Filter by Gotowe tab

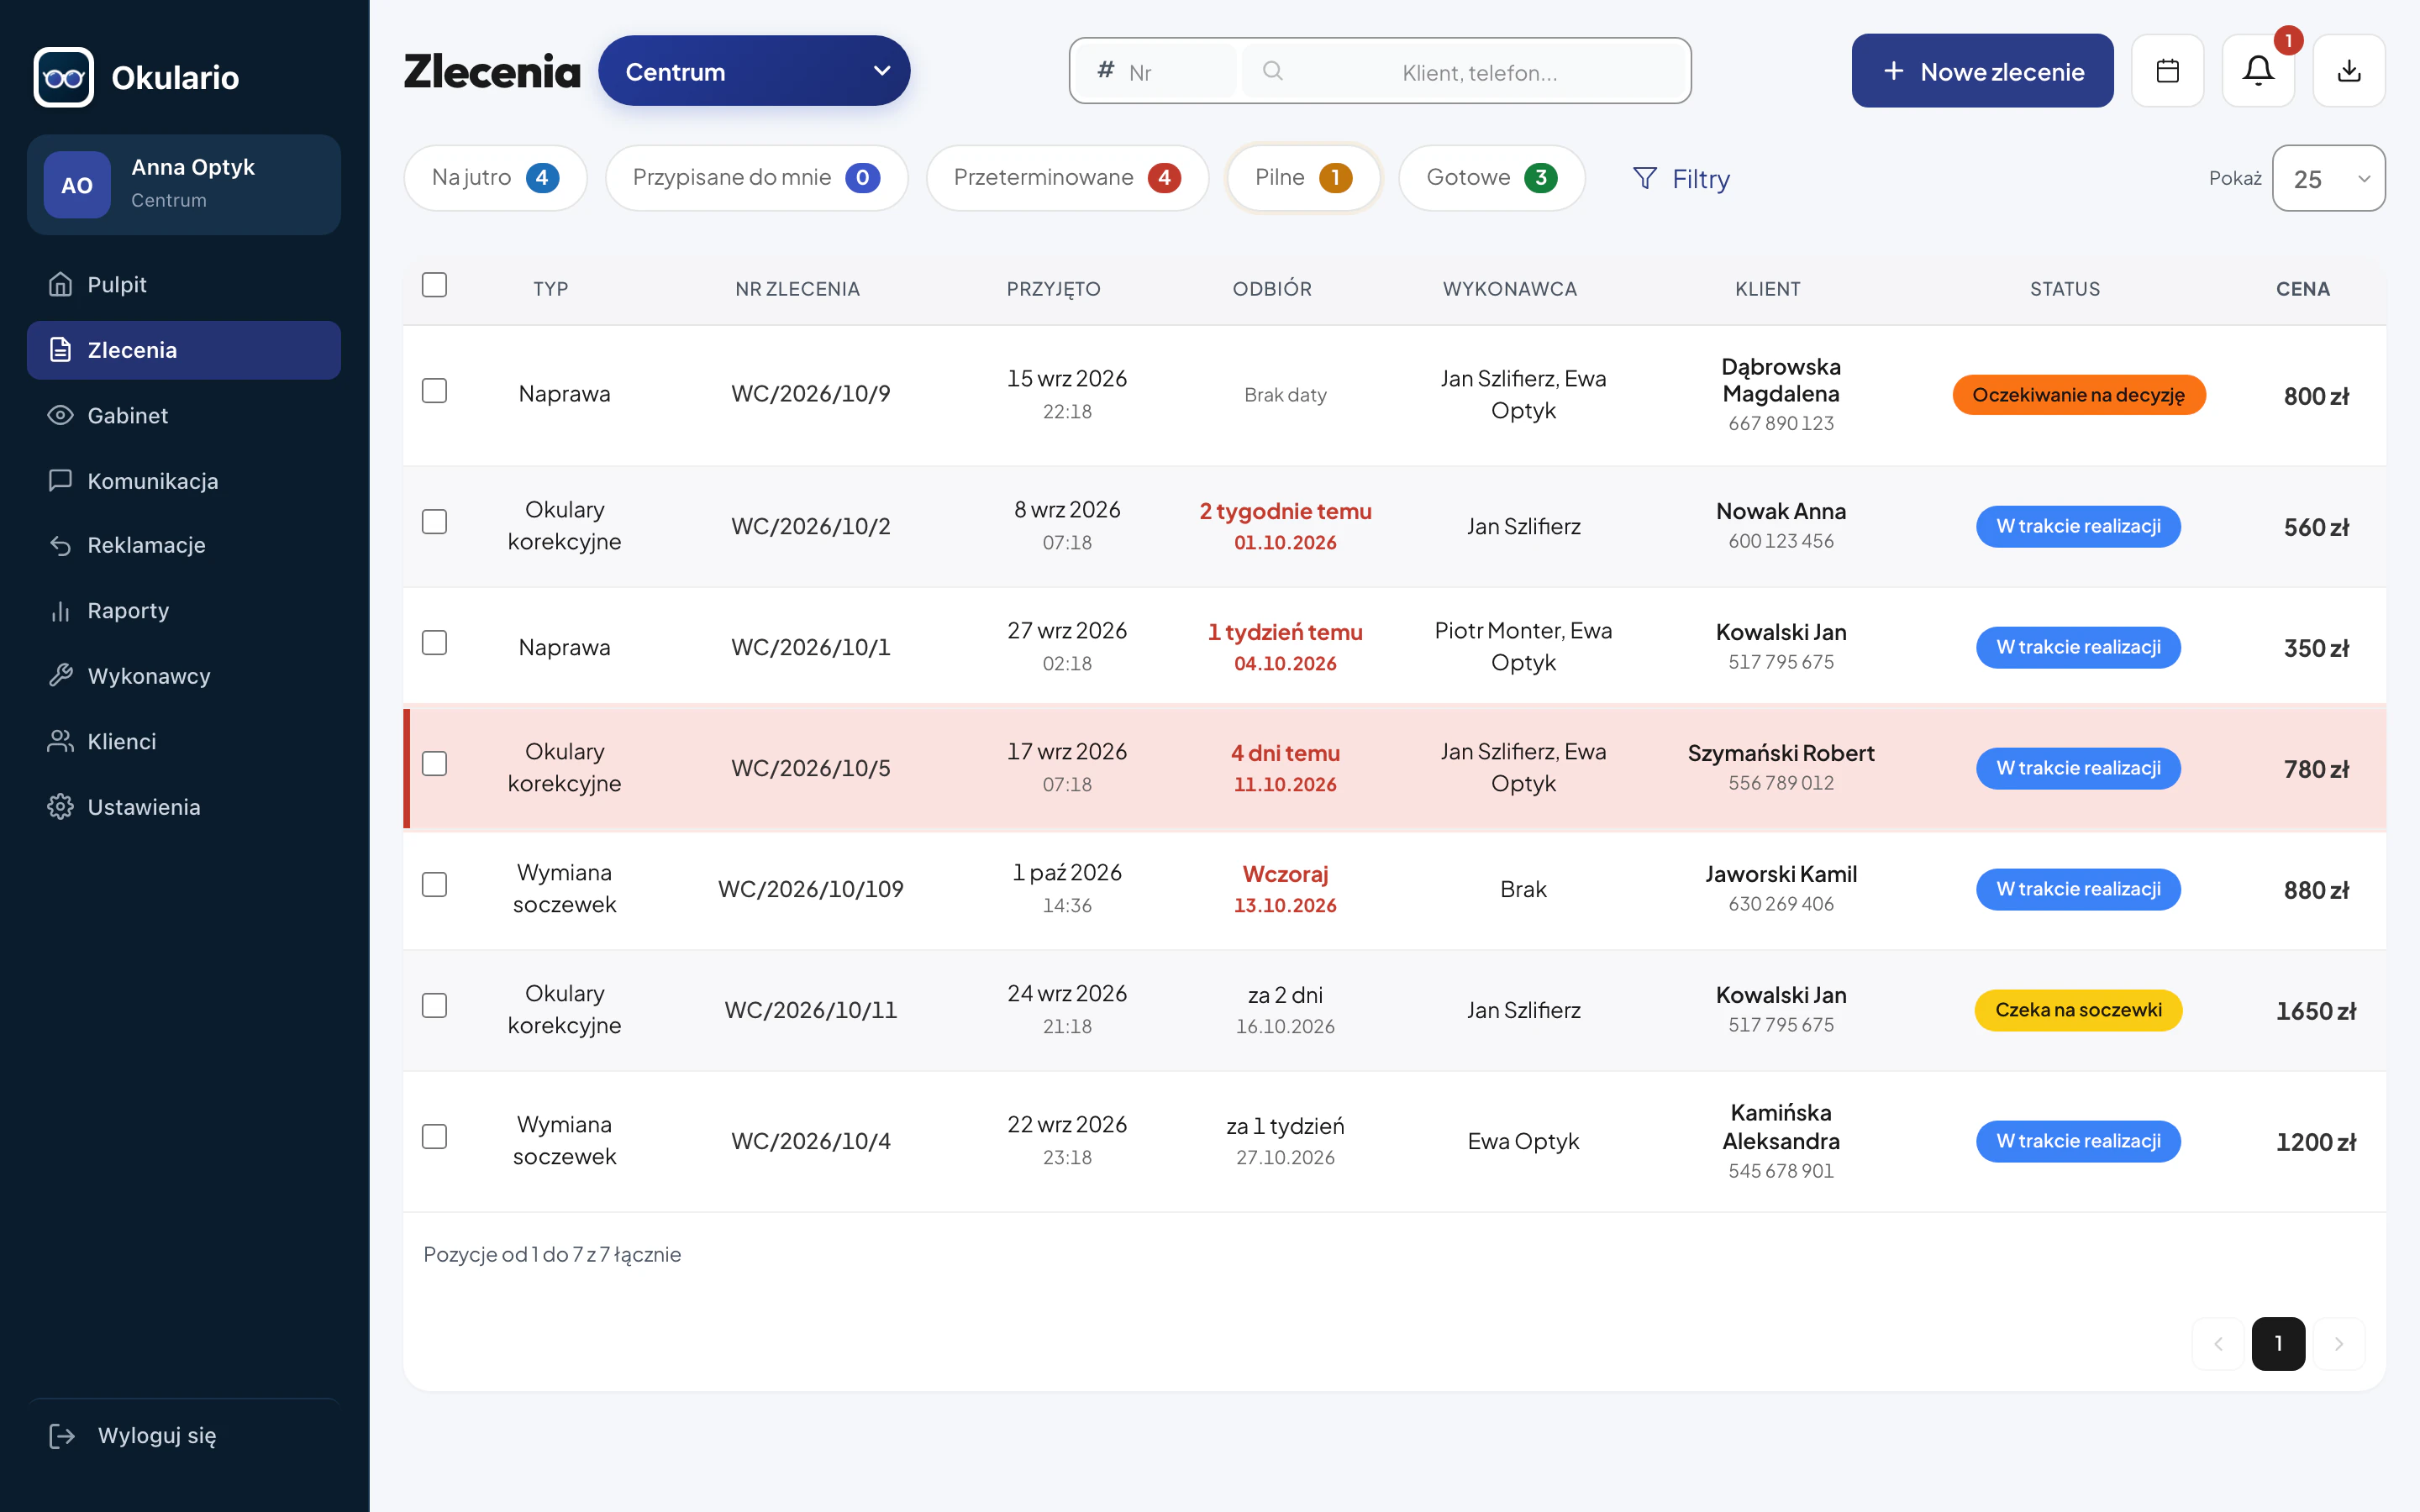[x=1491, y=178]
